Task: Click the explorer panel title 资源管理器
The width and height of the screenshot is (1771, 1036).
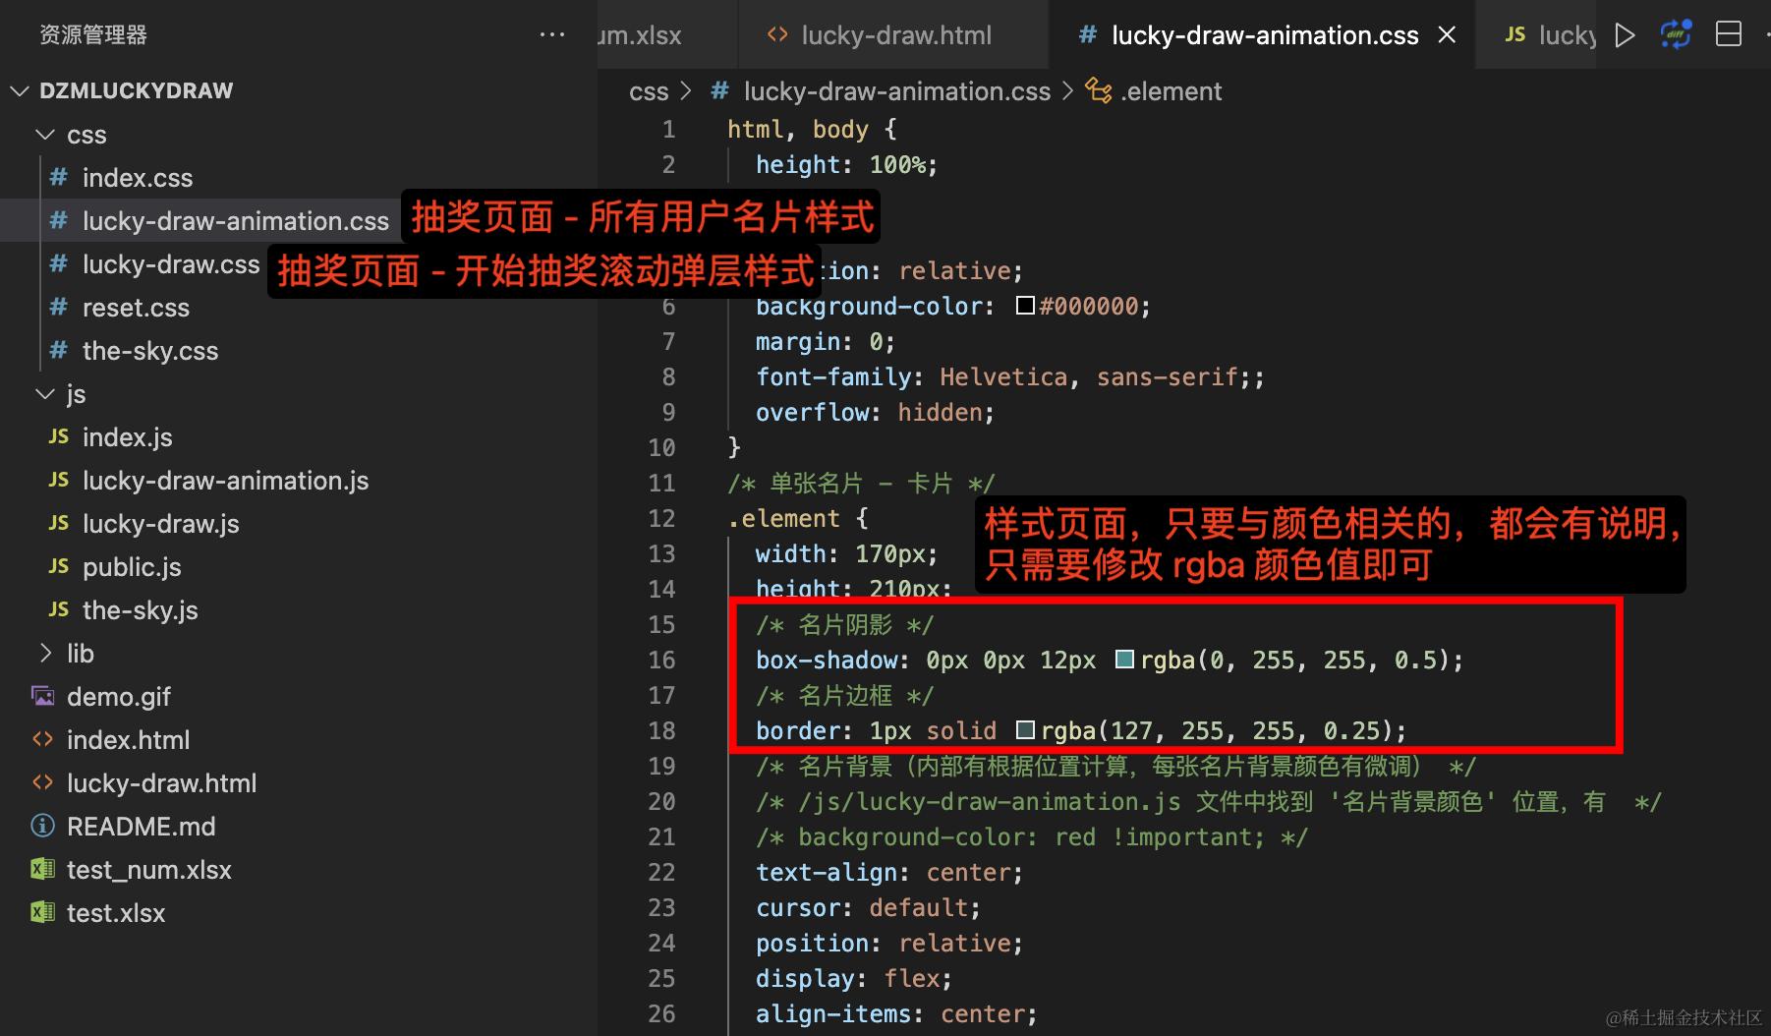Action: click(93, 35)
